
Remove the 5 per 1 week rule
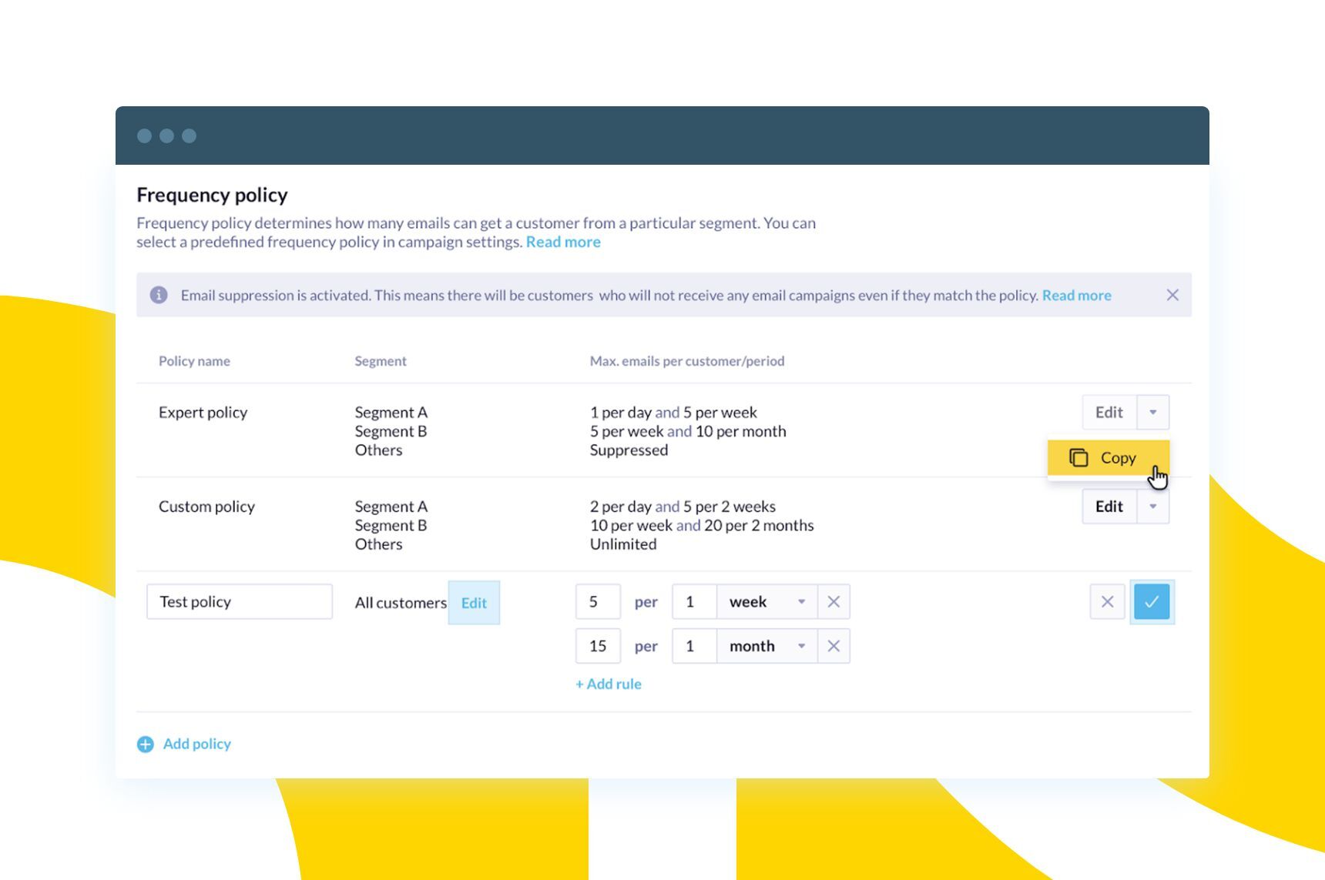pyautogui.click(x=834, y=601)
